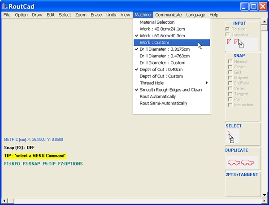Viewport: 269px width, 205px height.
Task: Enable the Vertex snap checkbox
Action: click(x=230, y=88)
